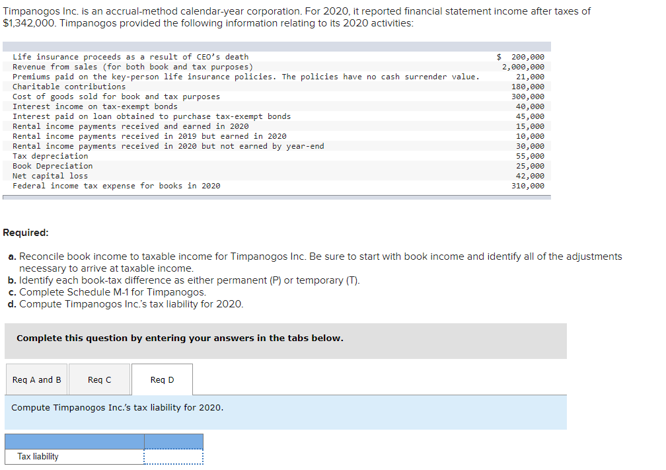Image resolution: width=666 pixels, height=470 pixels.
Task: Select the Req D tab
Action: [163, 379]
